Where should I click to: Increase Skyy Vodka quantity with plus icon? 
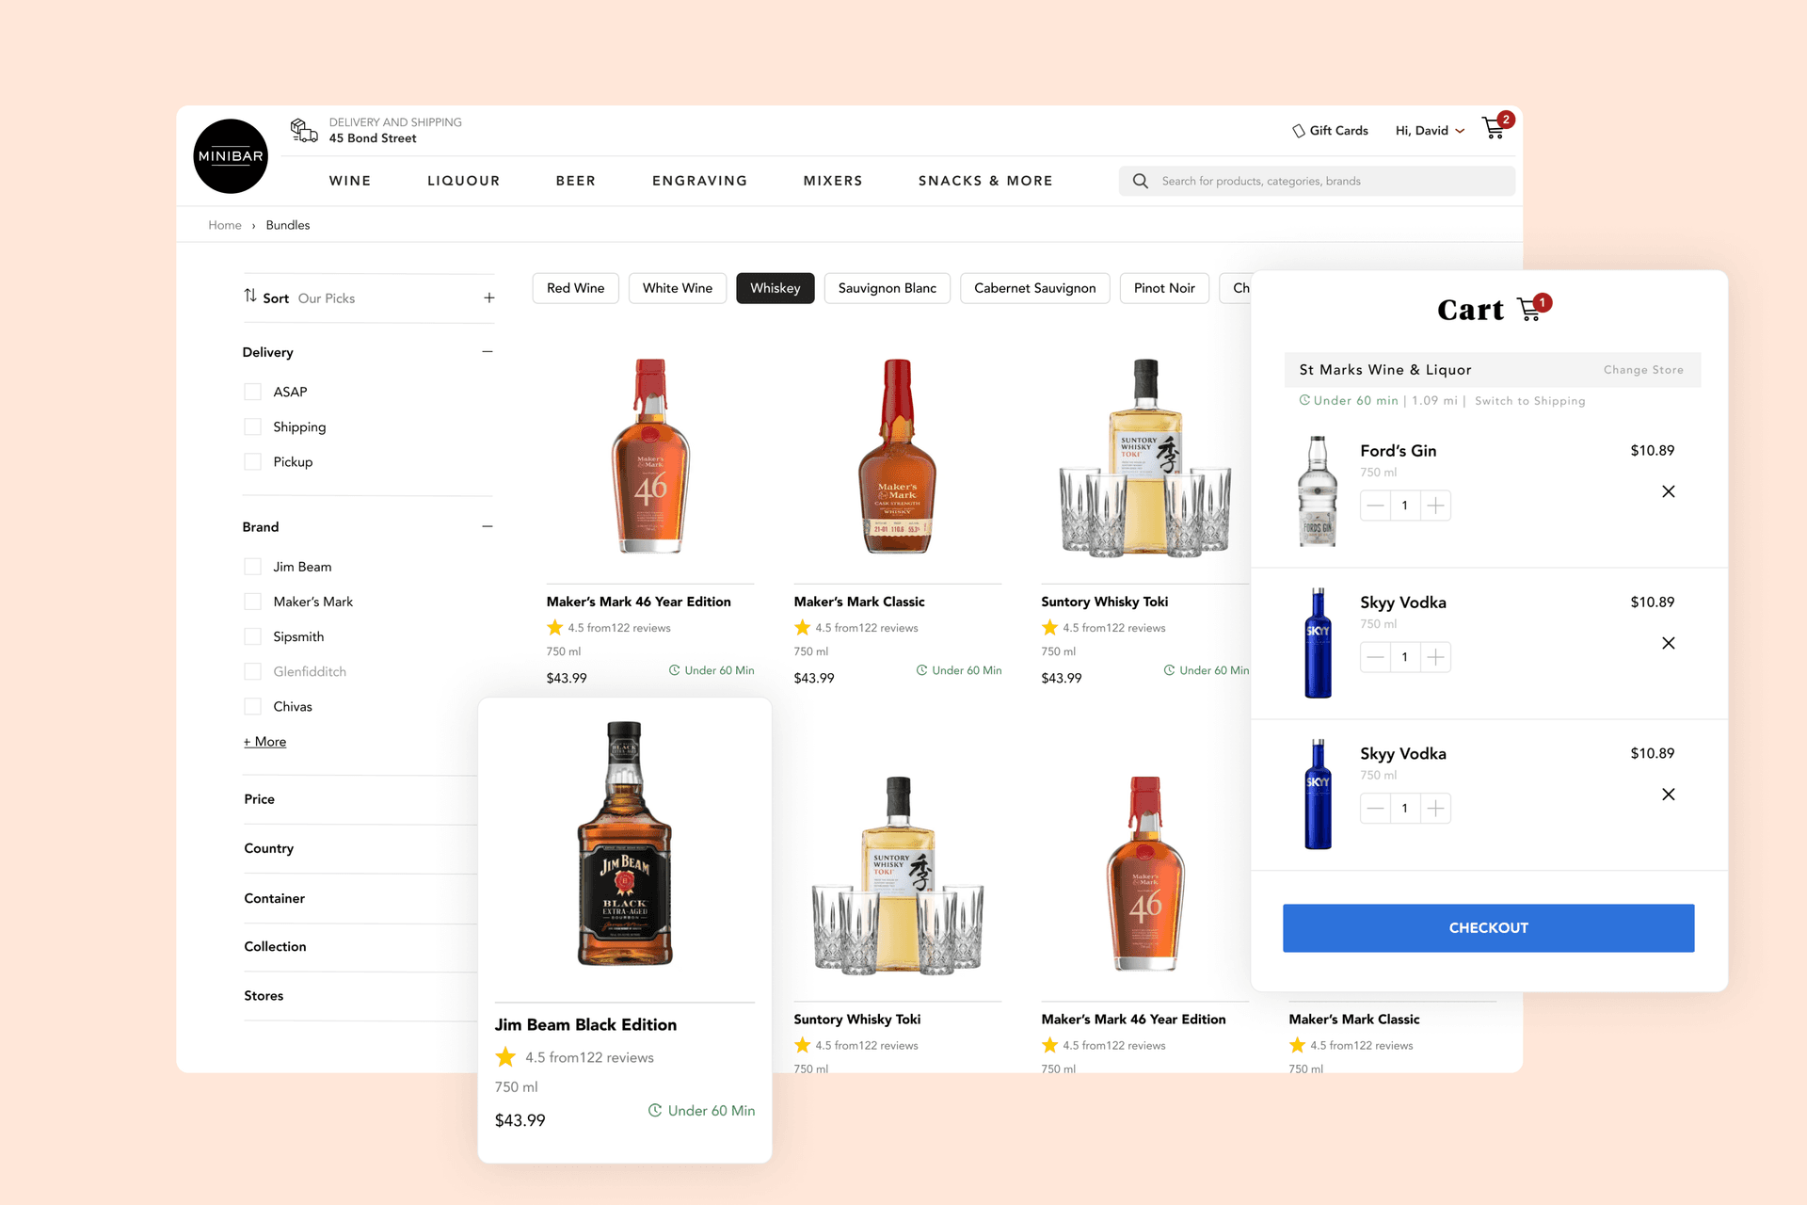[1435, 656]
